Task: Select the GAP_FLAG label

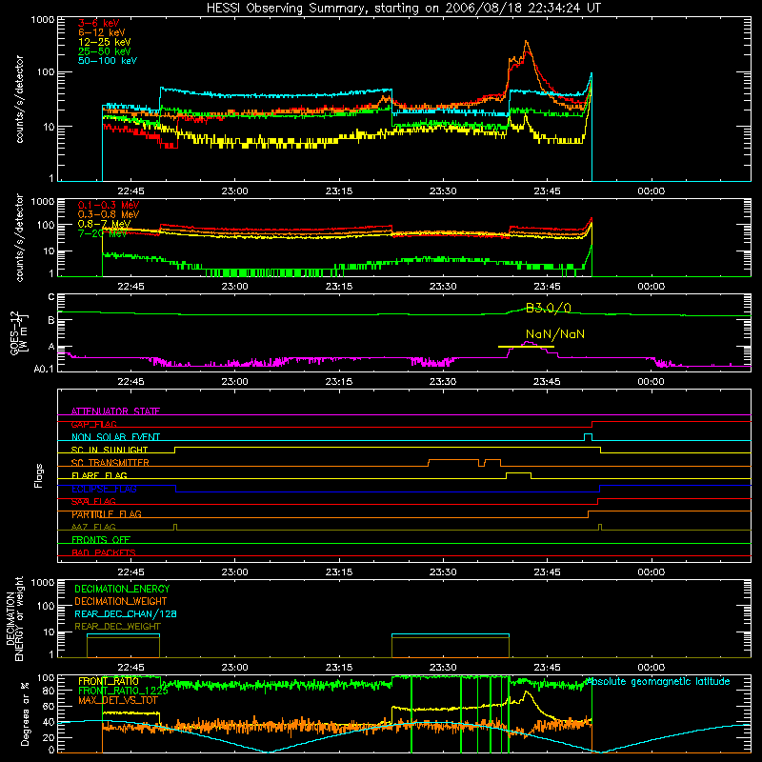Action: click(x=93, y=424)
